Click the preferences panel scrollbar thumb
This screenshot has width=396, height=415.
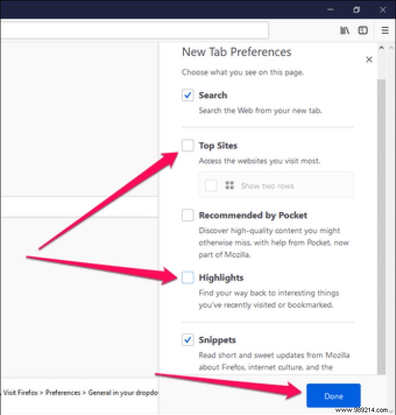pos(381,227)
